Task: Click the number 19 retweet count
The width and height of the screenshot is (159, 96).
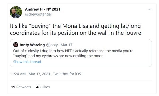Action: tap(13, 87)
